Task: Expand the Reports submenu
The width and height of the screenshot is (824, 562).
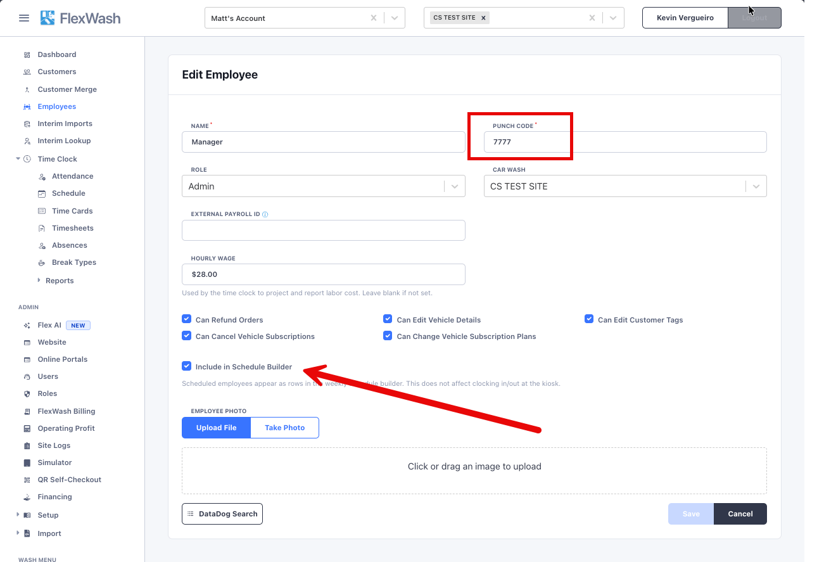Action: (39, 280)
